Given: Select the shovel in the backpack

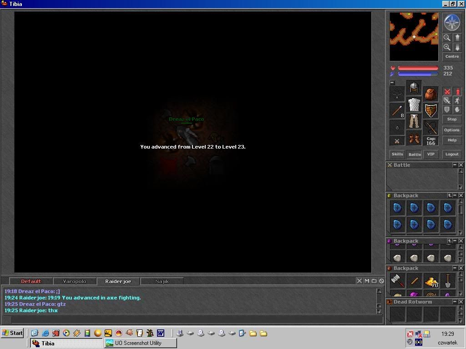Looking at the screenshot, I should pos(448,281).
